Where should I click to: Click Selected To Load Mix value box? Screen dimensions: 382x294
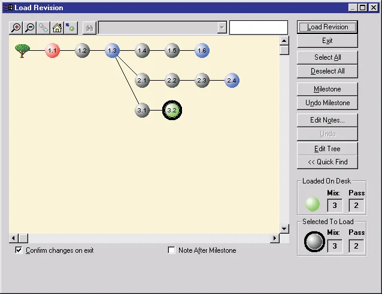335,246
